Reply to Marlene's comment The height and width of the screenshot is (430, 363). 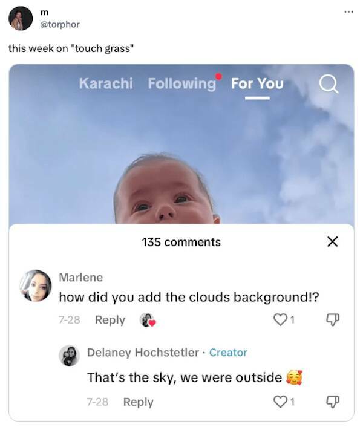[110, 320]
